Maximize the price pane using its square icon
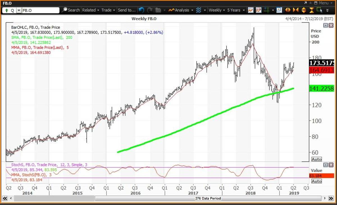The height and width of the screenshot is (205, 337). (325, 25)
